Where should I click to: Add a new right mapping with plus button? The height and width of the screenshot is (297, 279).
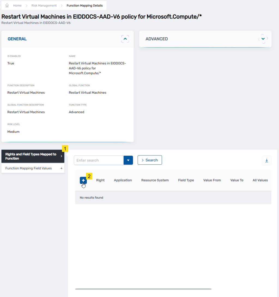(x=83, y=180)
